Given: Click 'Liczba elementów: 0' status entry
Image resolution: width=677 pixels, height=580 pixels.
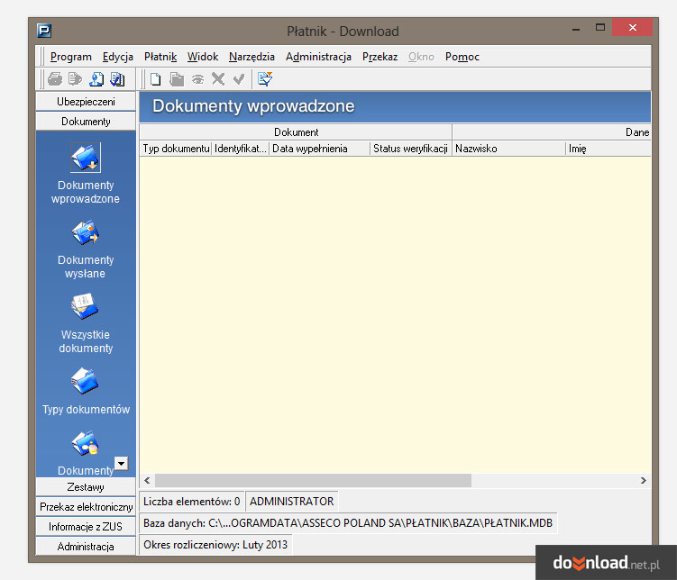Looking at the screenshot, I should point(192,502).
